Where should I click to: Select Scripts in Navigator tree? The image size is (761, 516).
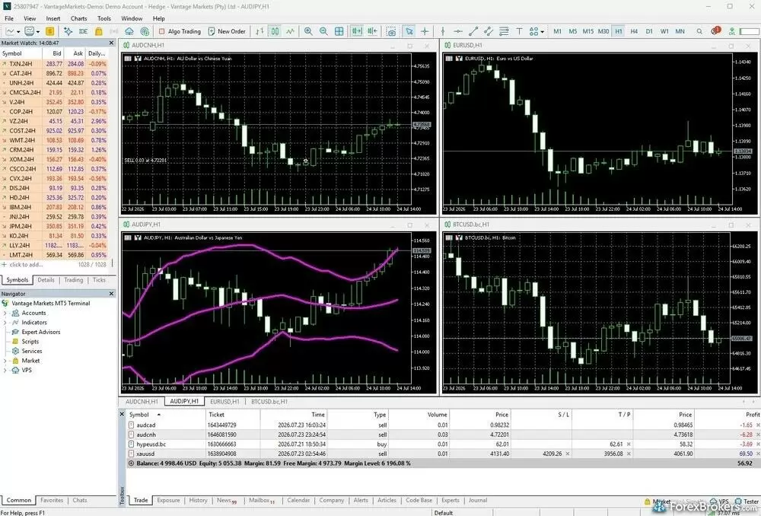(x=30, y=342)
